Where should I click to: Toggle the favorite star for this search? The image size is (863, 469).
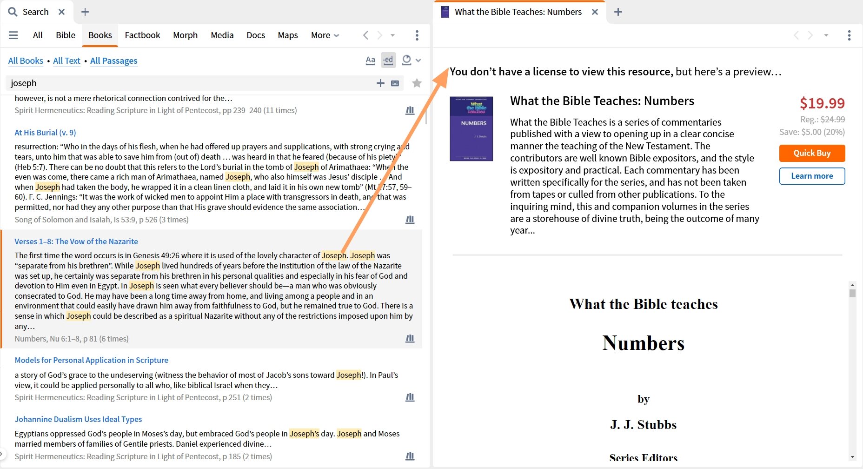point(417,83)
